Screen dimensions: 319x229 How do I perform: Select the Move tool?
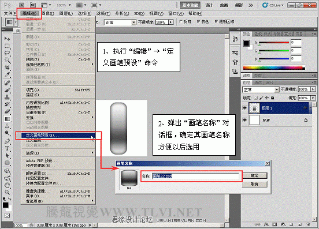[7, 39]
